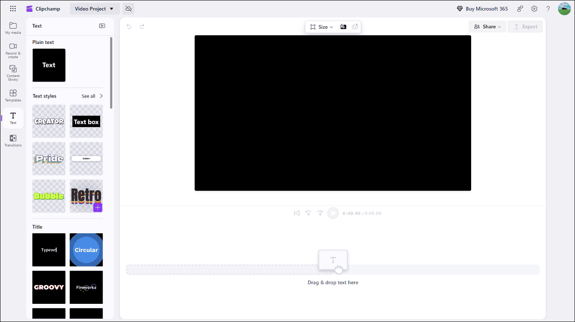Viewport: 575px width, 322px height.
Task: Click the play button
Action: click(x=333, y=213)
